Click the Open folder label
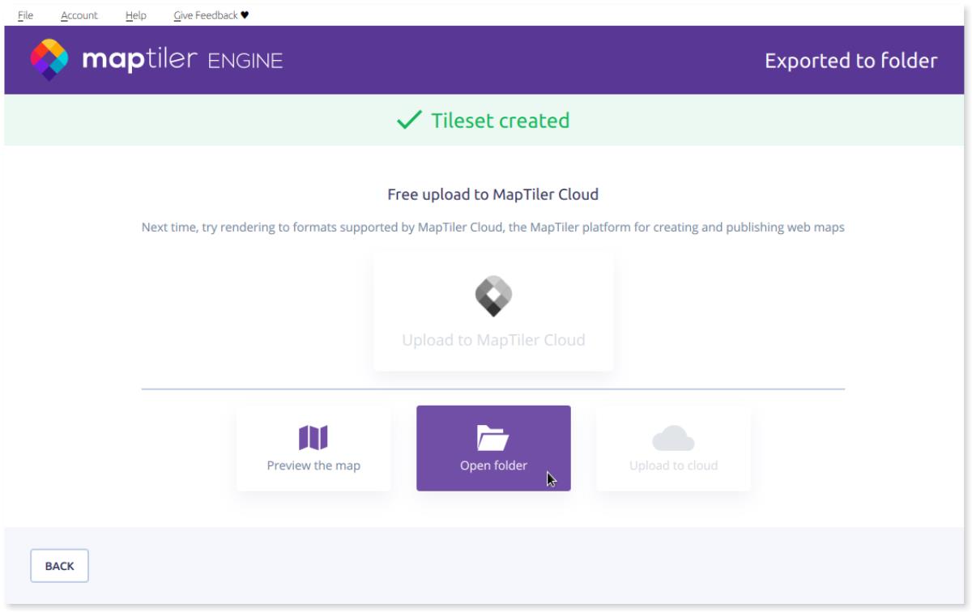The image size is (972, 612). coord(493,465)
